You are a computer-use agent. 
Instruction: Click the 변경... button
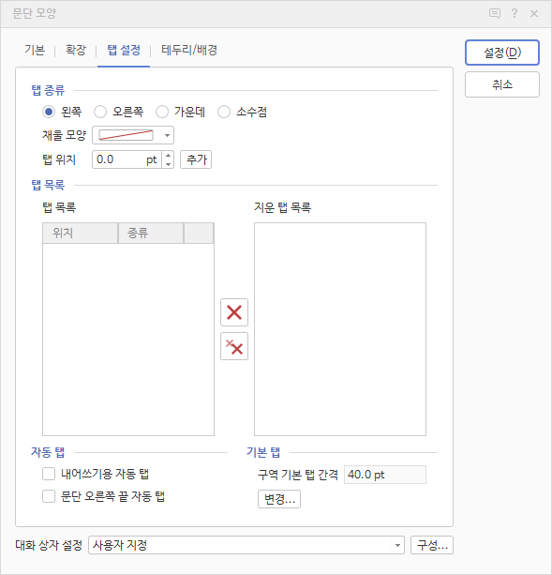point(279,499)
